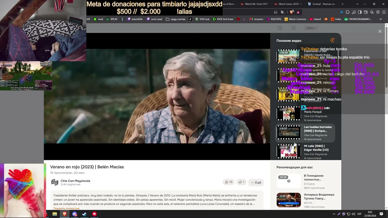Open the CRONOGRAMAWO... bookmark

(x=358, y=19)
